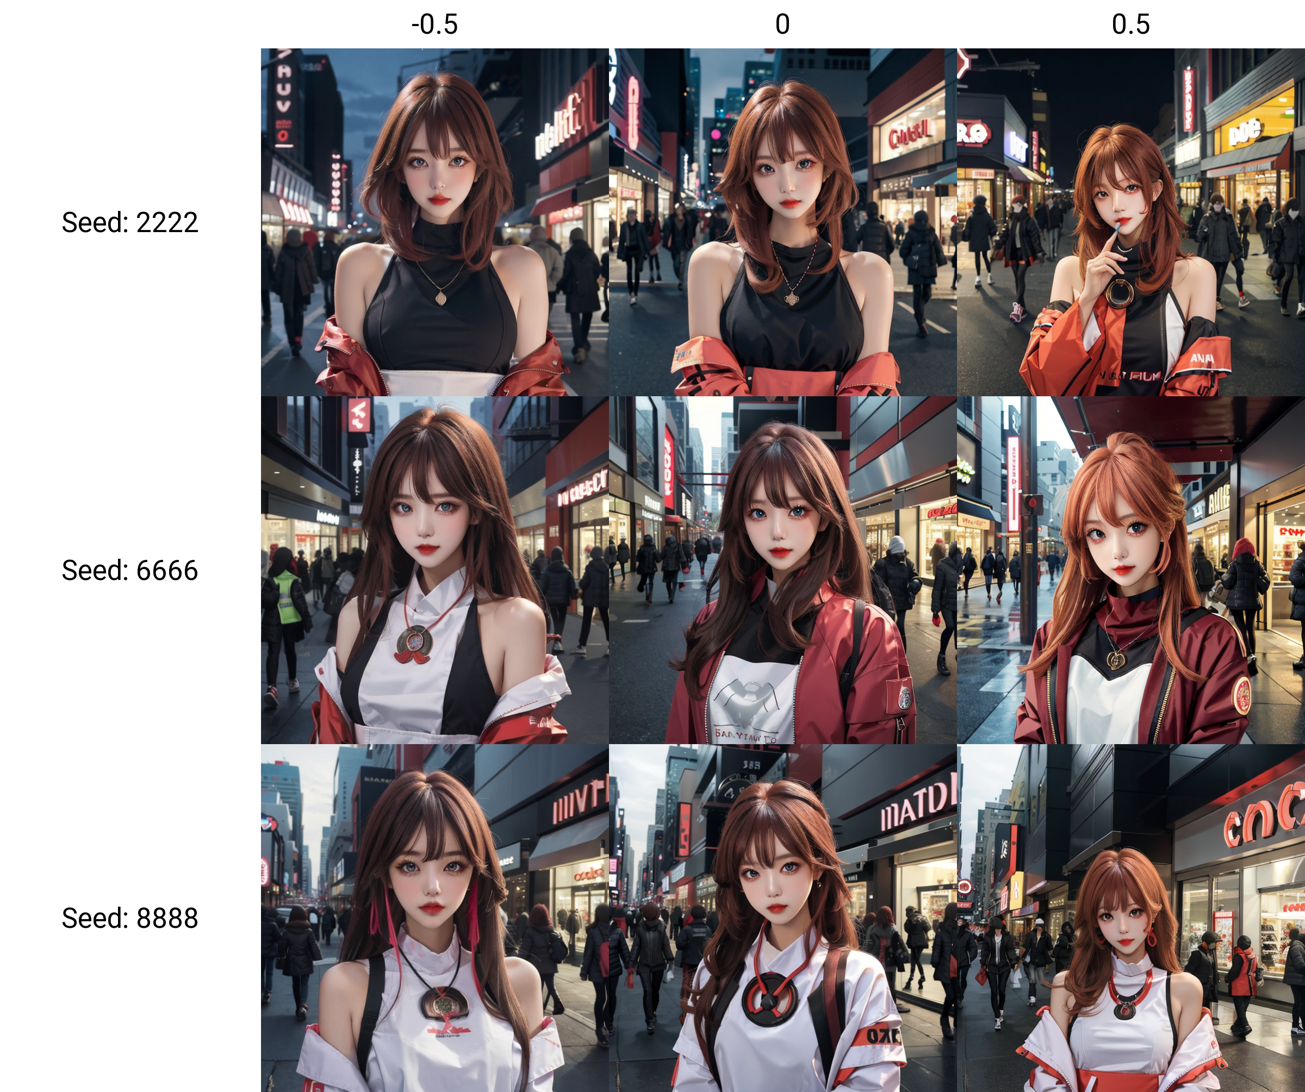Image resolution: width=1305 pixels, height=1092 pixels.
Task: Open the Seed 2222 image at weight -0.5
Action: pyautogui.click(x=434, y=222)
